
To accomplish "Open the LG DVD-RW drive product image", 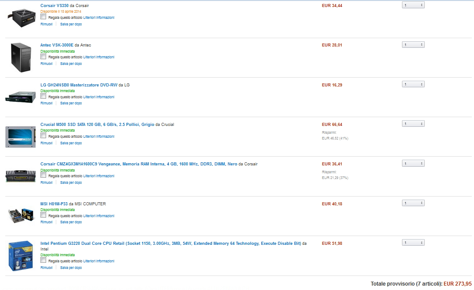I will [20, 97].
